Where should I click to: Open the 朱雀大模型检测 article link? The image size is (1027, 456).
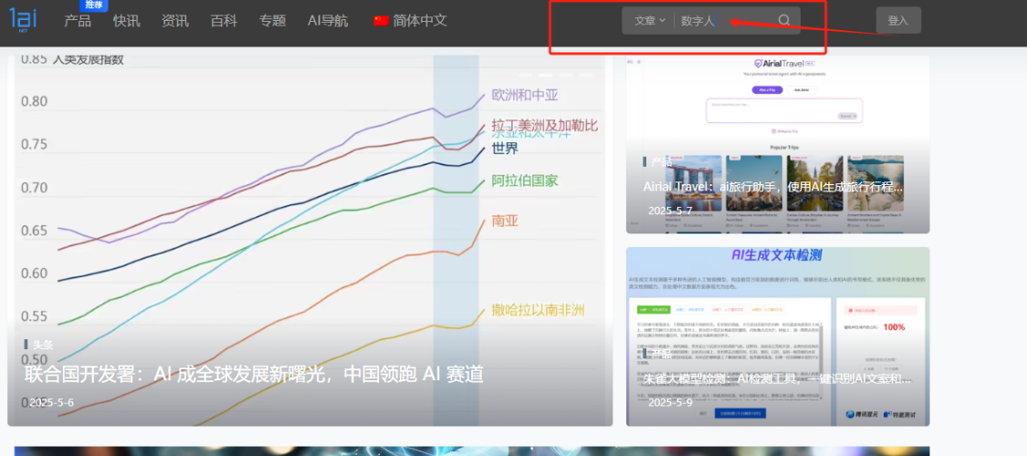point(777,378)
